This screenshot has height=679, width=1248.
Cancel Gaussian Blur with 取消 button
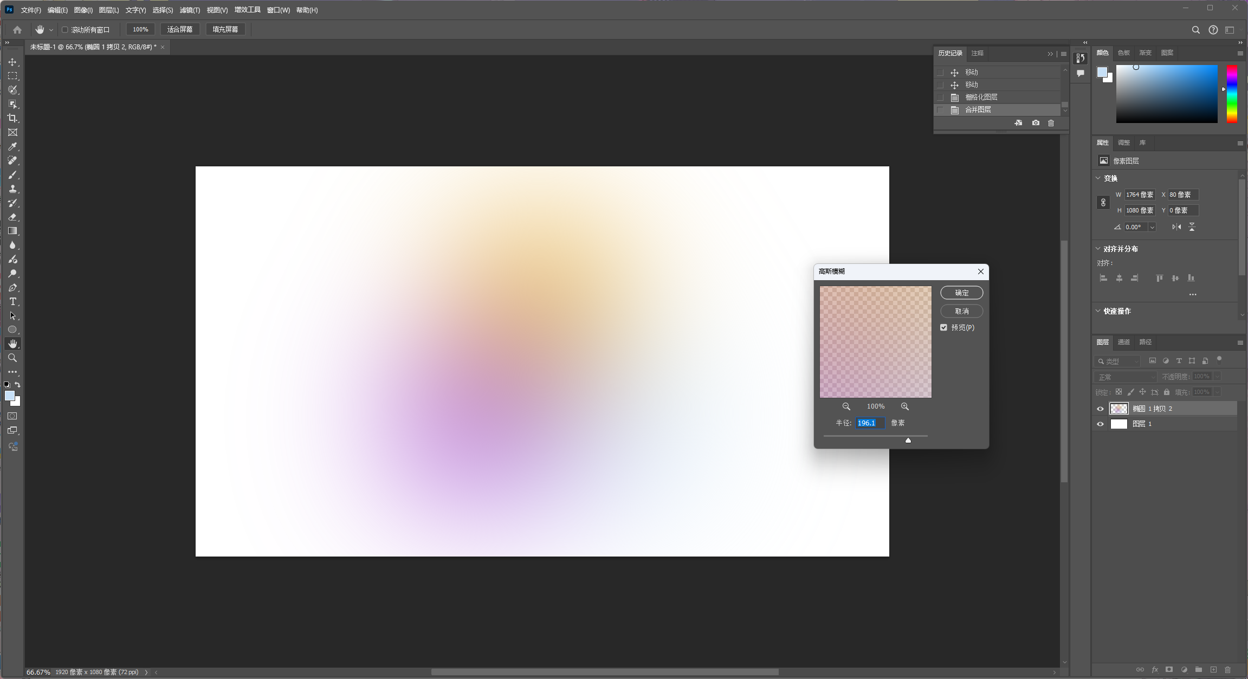coord(962,311)
